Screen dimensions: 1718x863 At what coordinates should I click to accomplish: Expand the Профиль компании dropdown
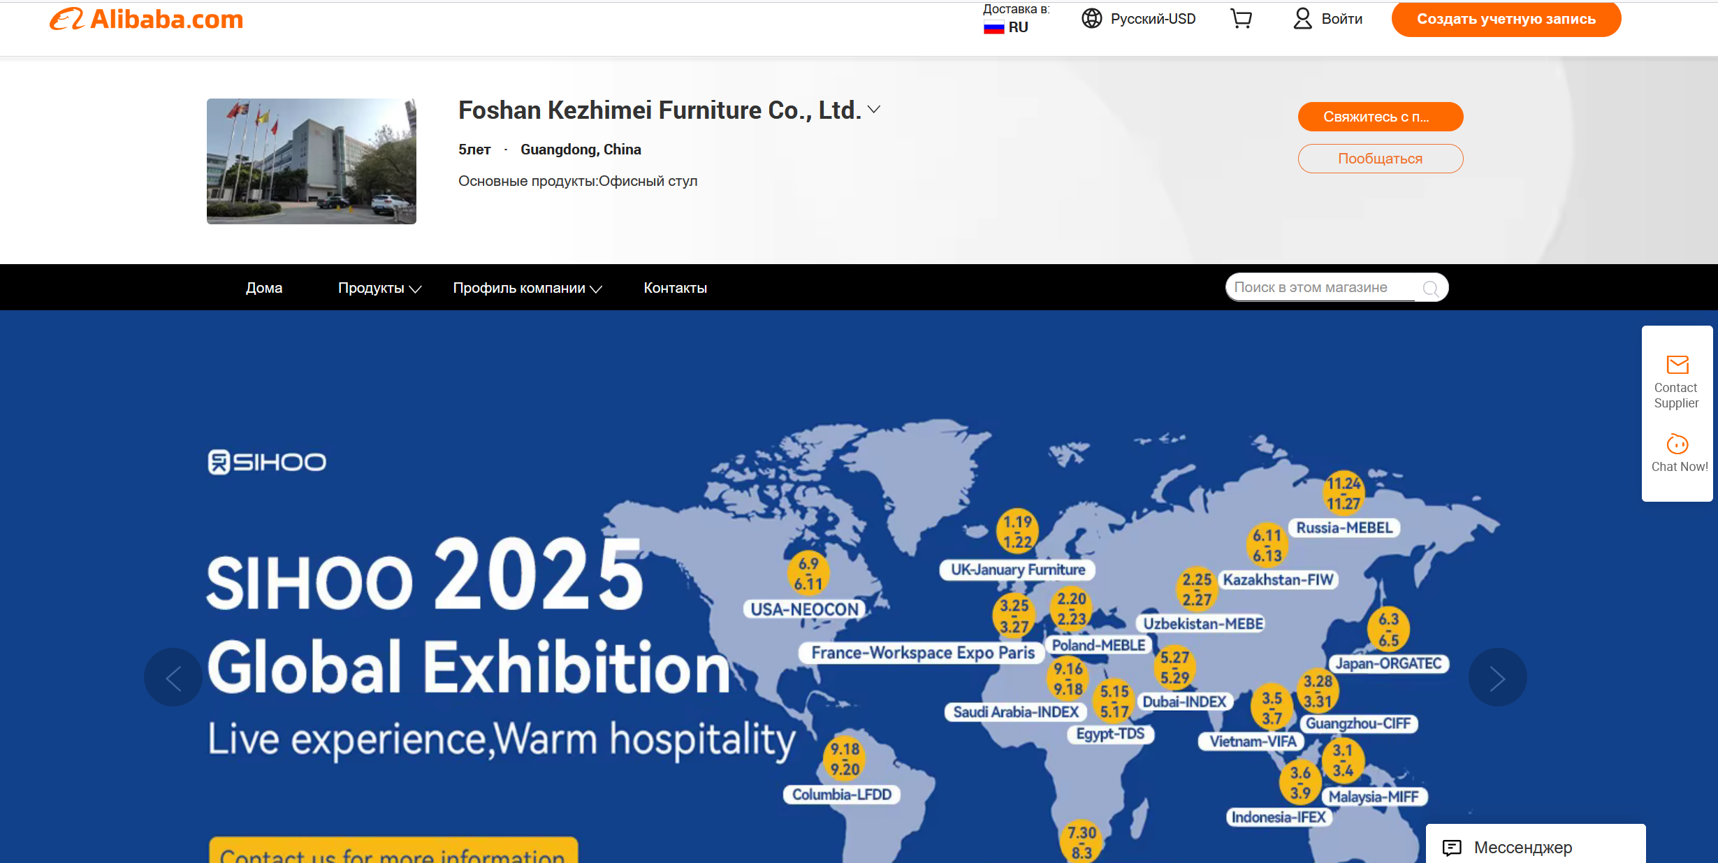pos(527,288)
